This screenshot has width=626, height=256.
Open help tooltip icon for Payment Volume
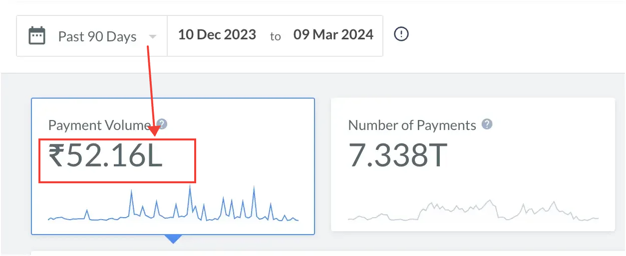pyautogui.click(x=162, y=124)
